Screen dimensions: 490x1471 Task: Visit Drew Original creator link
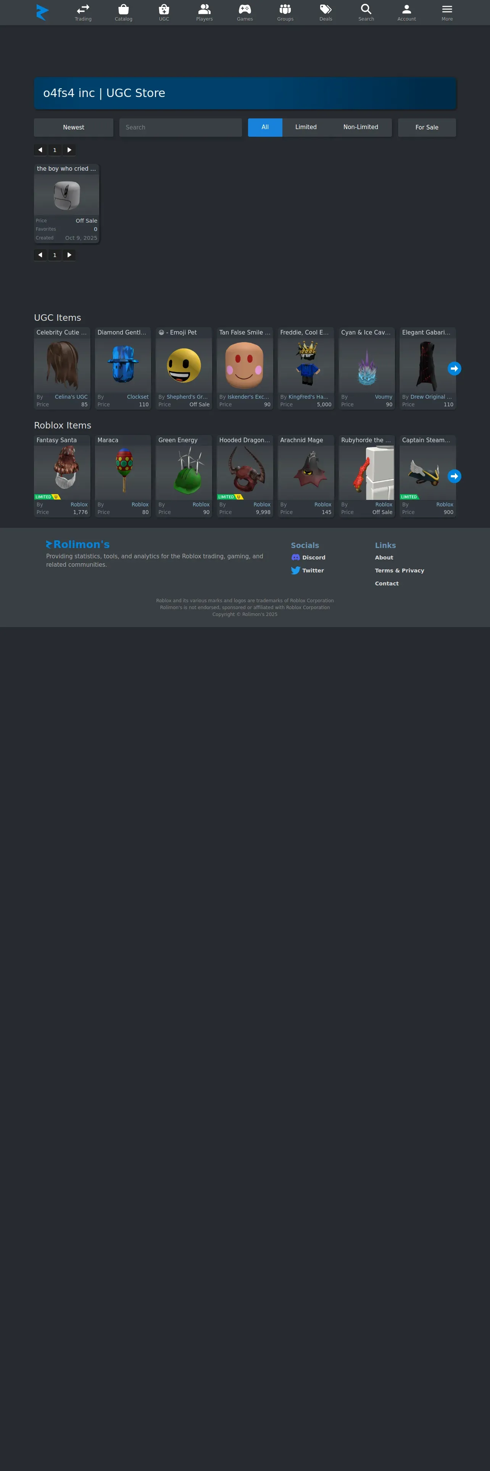[431, 397]
